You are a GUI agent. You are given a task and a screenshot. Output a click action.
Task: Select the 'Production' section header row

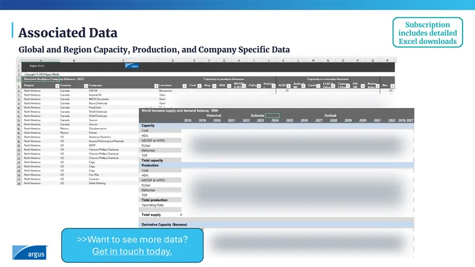276,166
